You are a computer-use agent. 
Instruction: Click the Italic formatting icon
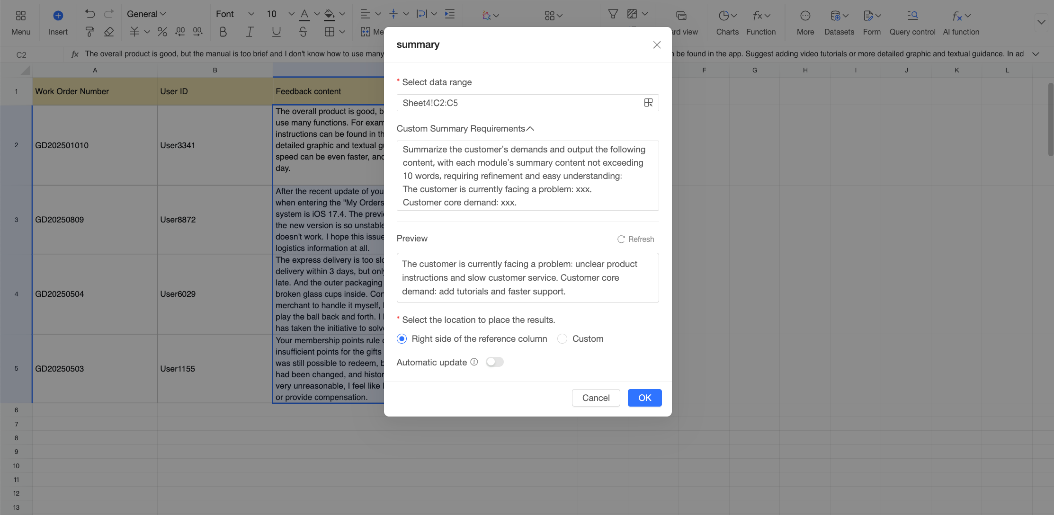250,32
